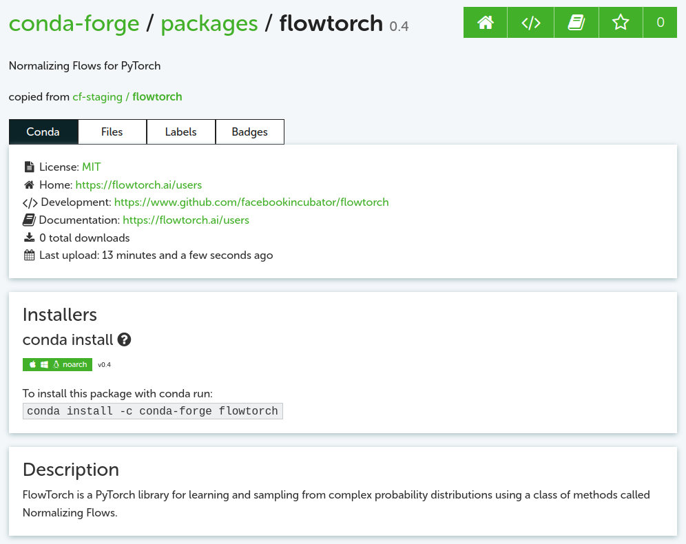
Task: Click the calendar icon beside last upload info
Action: pyautogui.click(x=28, y=255)
